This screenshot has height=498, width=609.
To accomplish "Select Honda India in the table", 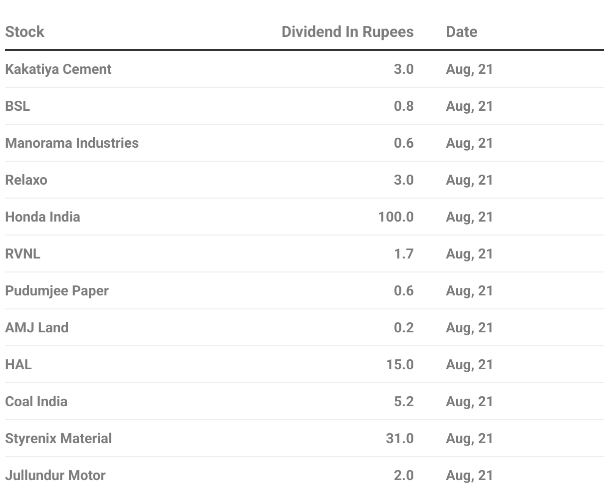I will point(42,217).
